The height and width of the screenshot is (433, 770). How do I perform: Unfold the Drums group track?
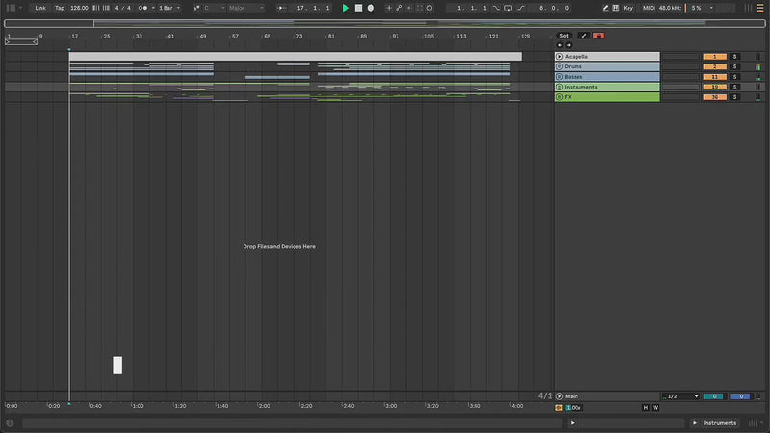559,66
